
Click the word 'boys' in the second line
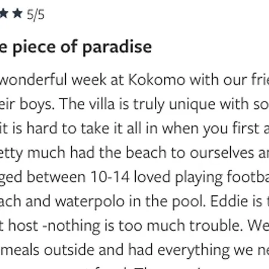coord(37,105)
